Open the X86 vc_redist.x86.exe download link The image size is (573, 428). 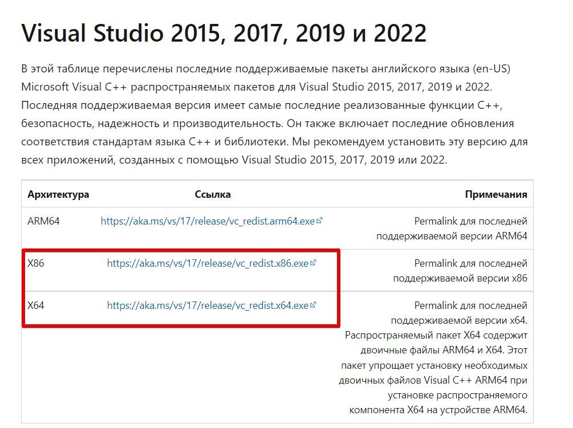coord(208,263)
